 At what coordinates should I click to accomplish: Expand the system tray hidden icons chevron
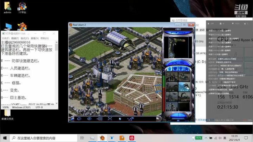tap(206, 138)
